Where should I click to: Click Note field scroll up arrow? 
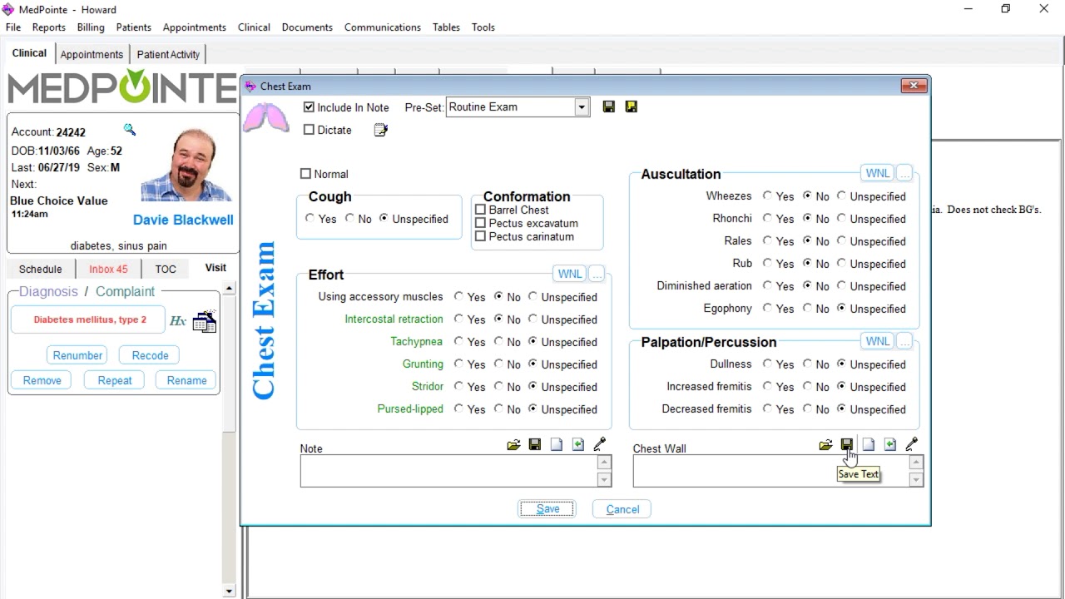(604, 463)
